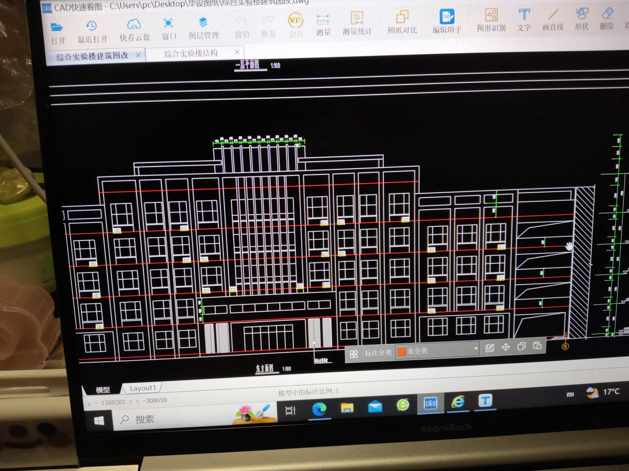Viewport: 629px width, 471px height.
Task: Click the axis bubble numbered 18
Action: click(x=565, y=346)
